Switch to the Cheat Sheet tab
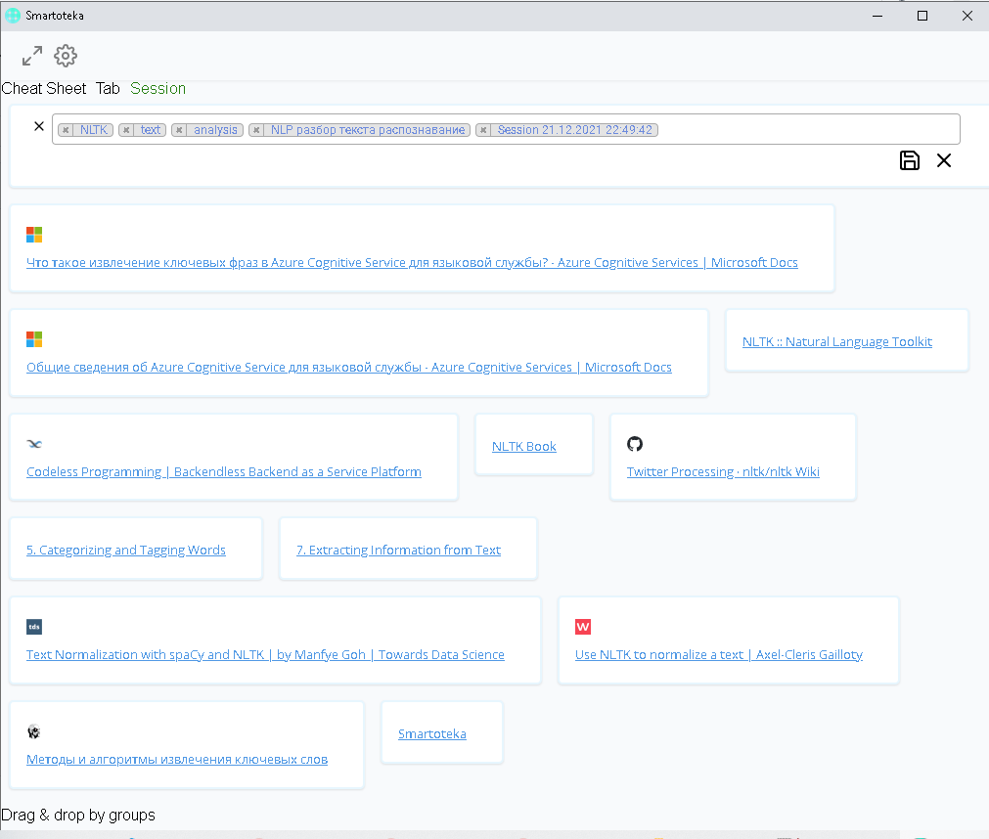This screenshot has width=989, height=839. 43,88
